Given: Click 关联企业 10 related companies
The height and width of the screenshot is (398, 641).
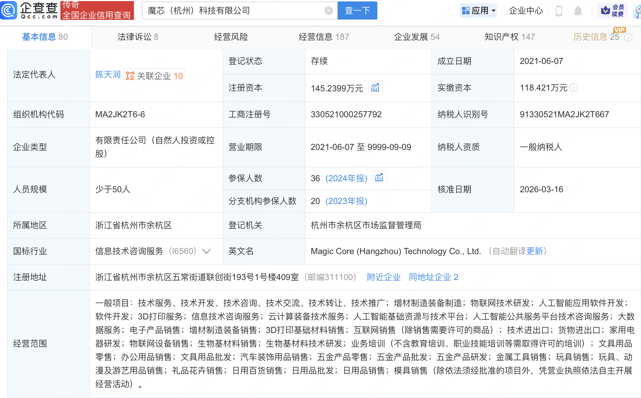Looking at the screenshot, I should tap(155, 75).
